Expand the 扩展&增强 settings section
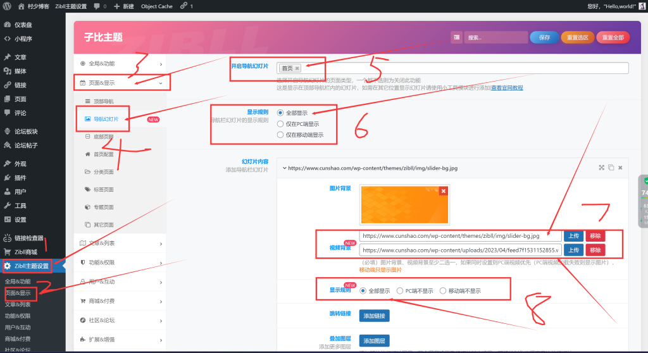This screenshot has height=353, width=648. pyautogui.click(x=120, y=340)
